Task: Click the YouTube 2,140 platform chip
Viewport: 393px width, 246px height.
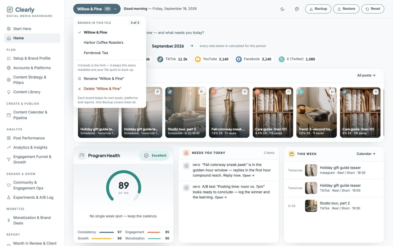Action: (x=212, y=59)
